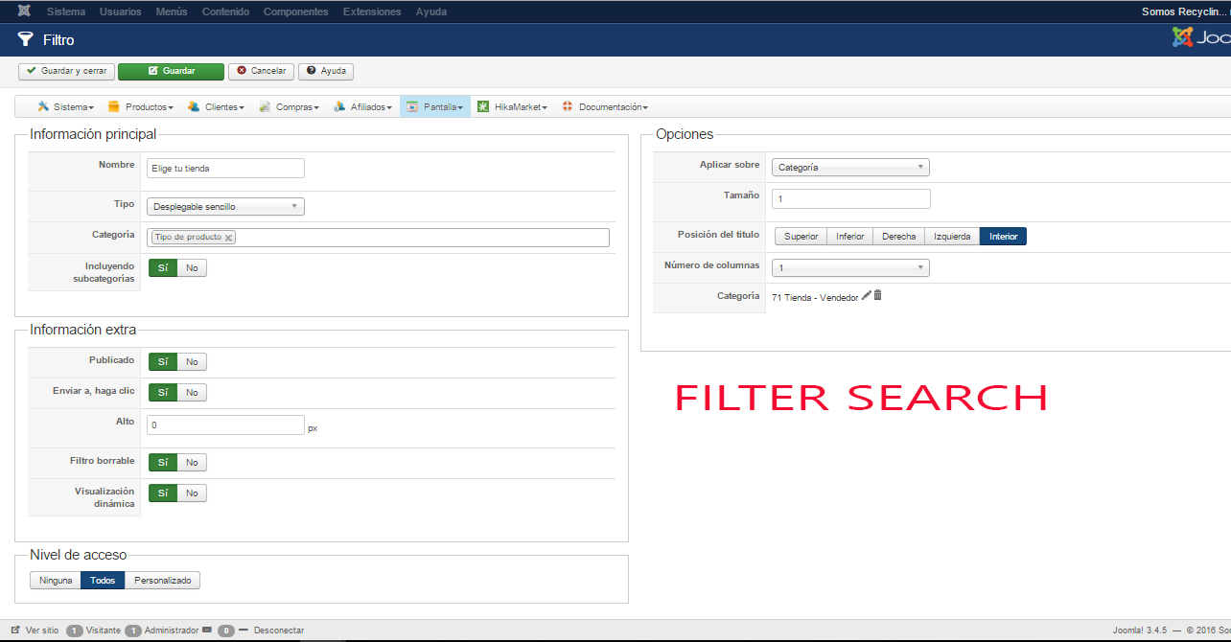Click the messages envelope icon in status bar
This screenshot has width=1231, height=642.
[x=207, y=631]
